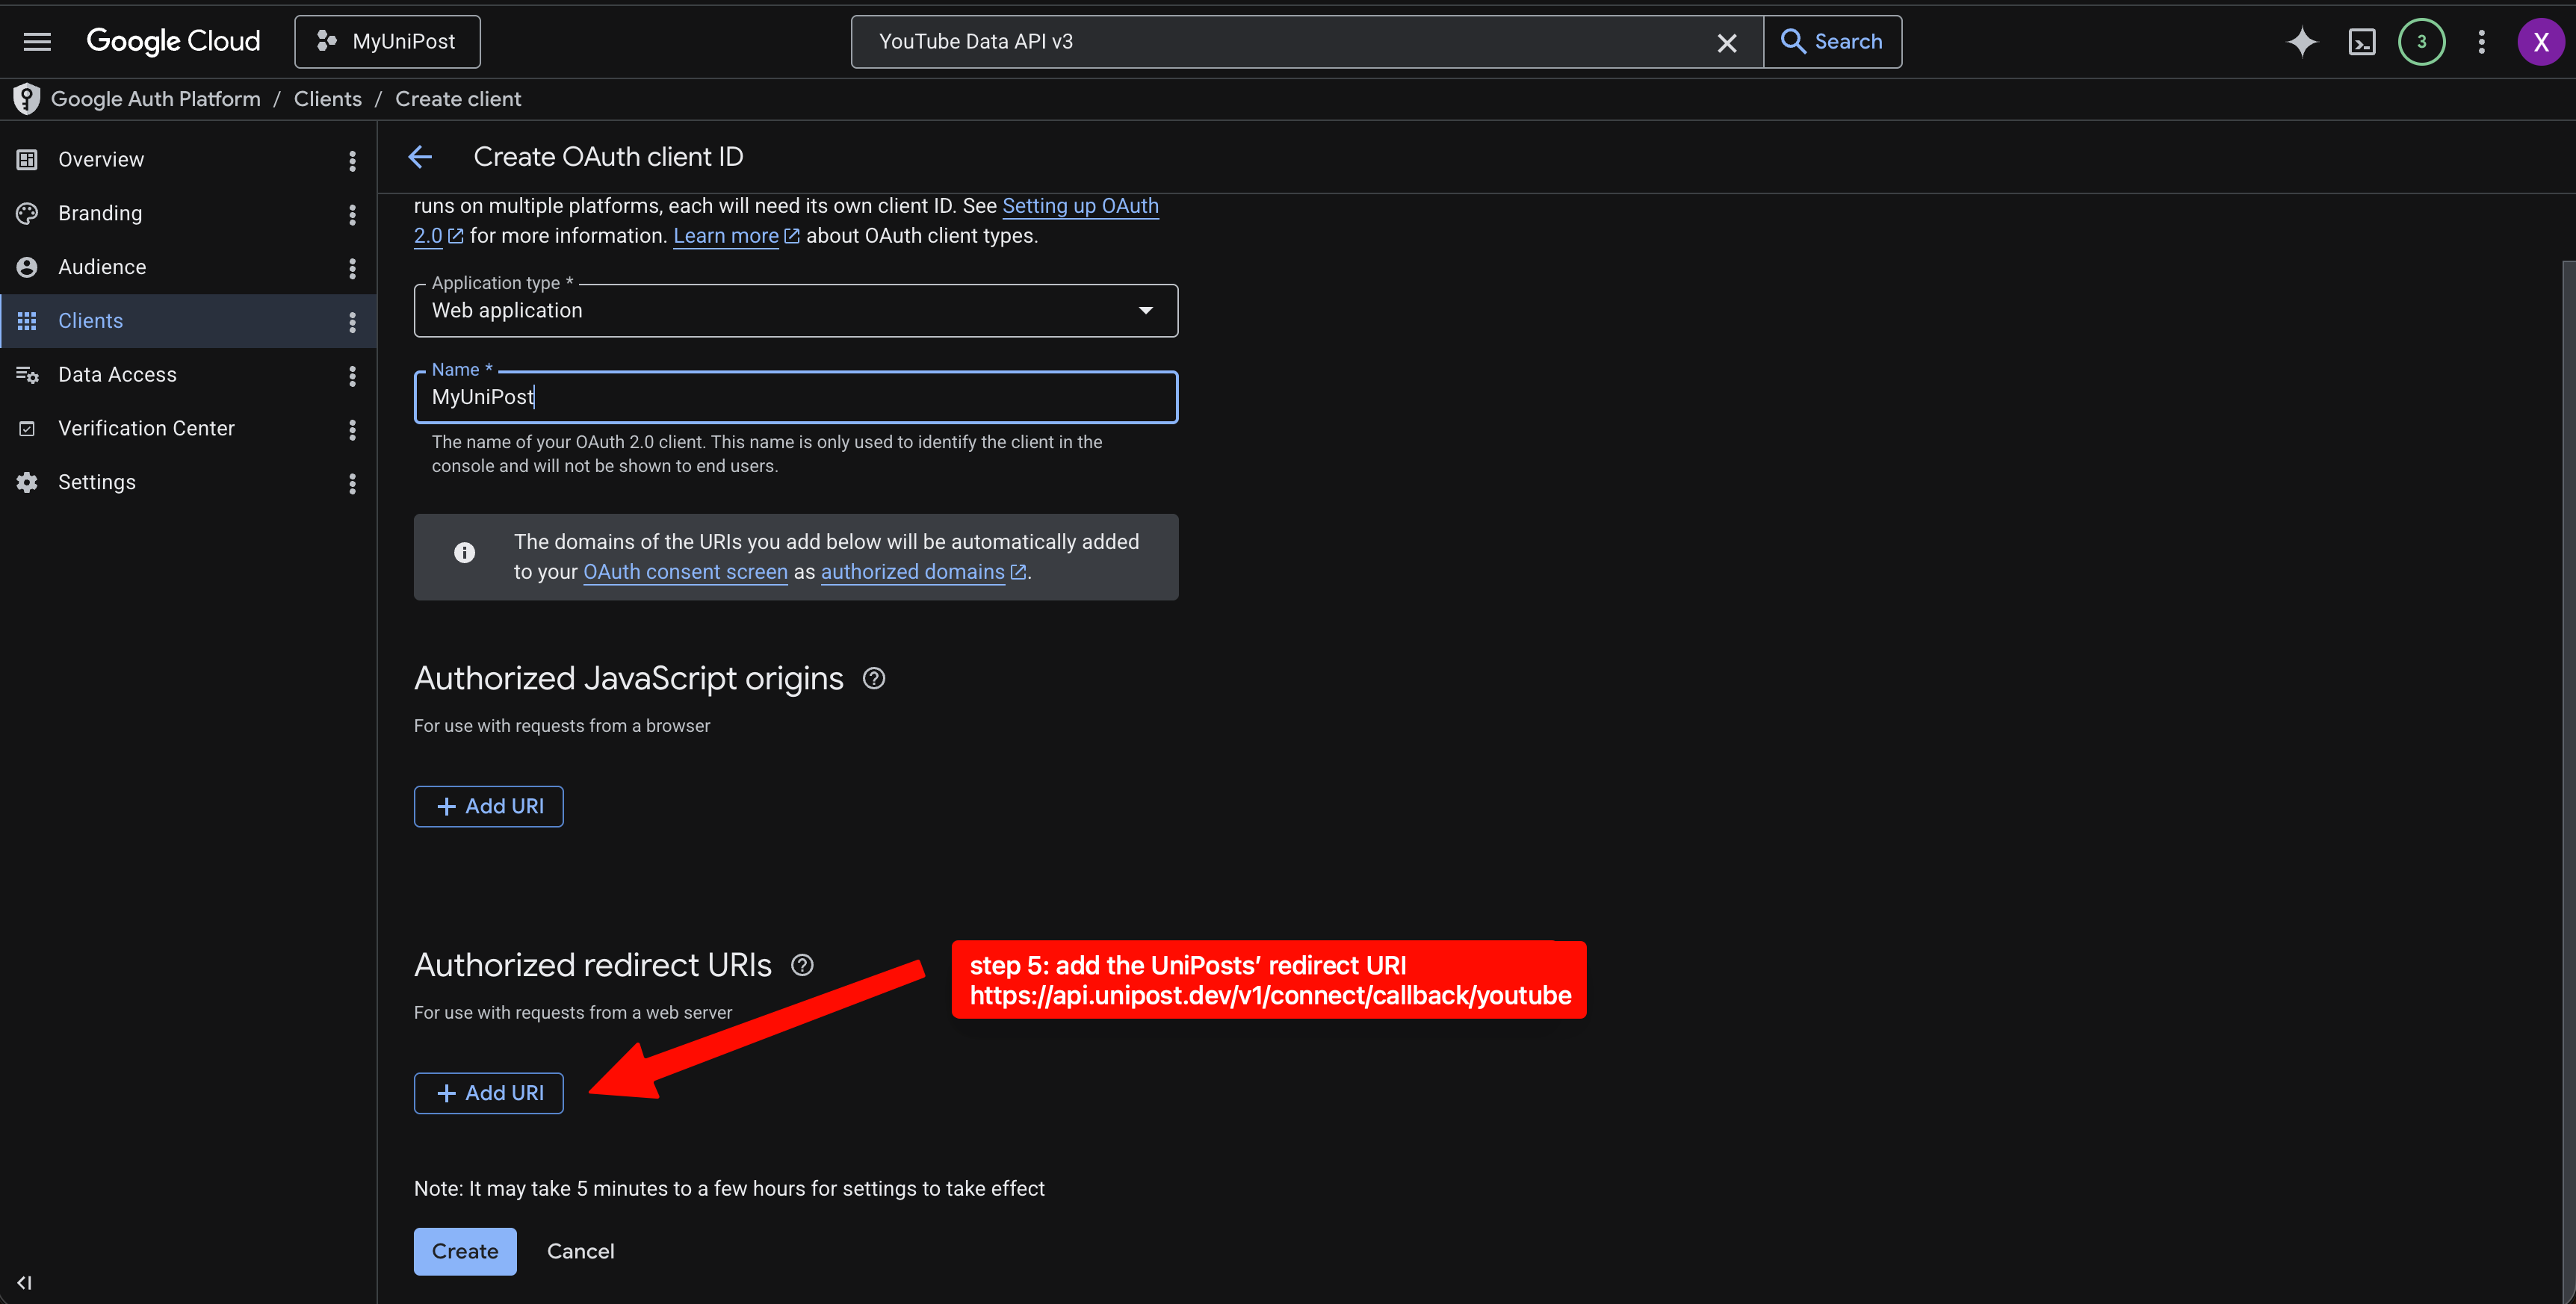Expand the Application type dropdown
This screenshot has height=1304, width=2576.
coord(796,311)
